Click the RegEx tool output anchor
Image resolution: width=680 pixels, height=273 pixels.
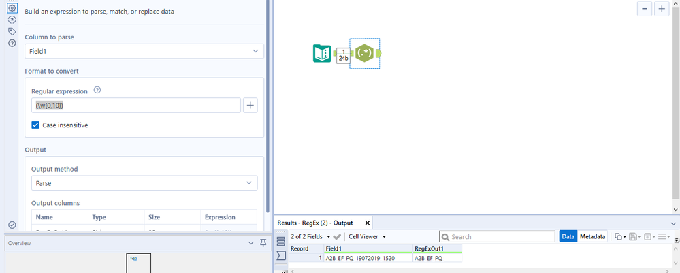378,53
